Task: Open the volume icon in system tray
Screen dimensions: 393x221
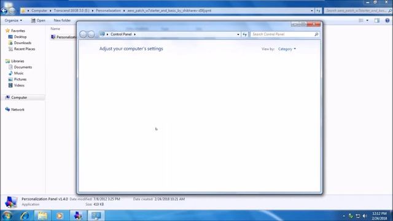Action: [x=365, y=215]
